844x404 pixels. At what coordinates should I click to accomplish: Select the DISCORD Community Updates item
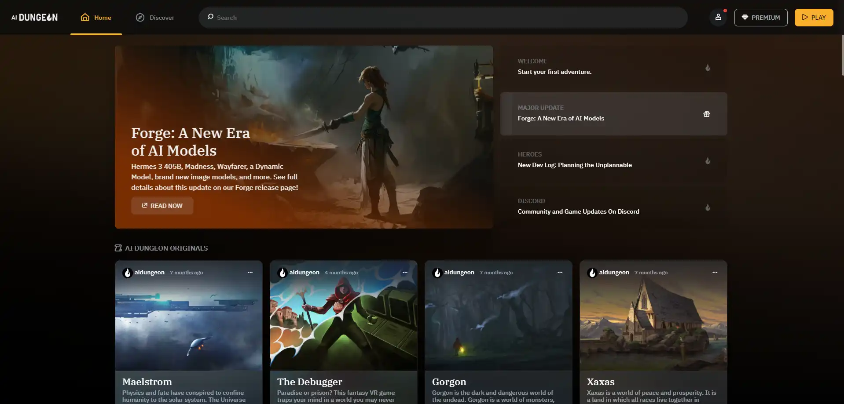613,207
